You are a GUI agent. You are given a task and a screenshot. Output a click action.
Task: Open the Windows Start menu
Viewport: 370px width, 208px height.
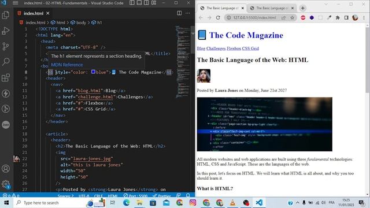6,203
